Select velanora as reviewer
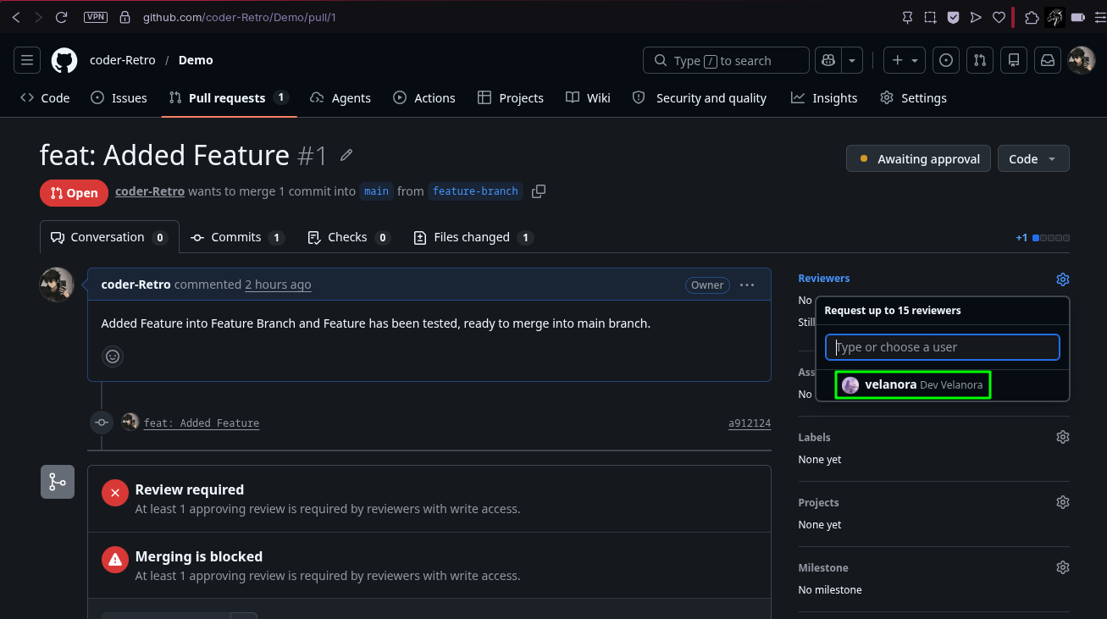 point(912,384)
